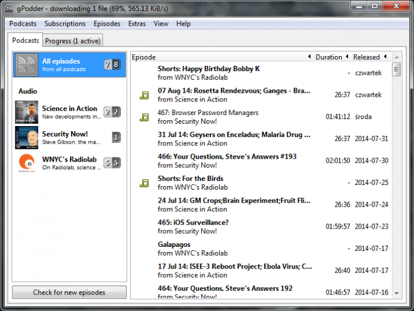Select Security Now! podcast

tap(69, 137)
